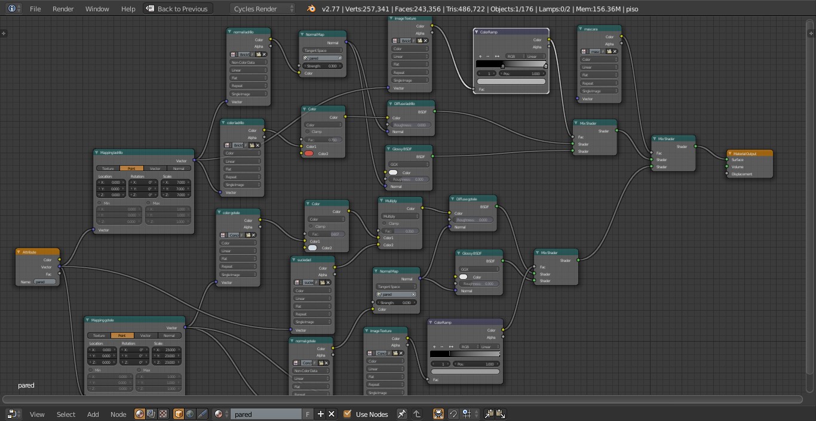
Task: Open Multiply blend type dropdown
Action: click(x=400, y=216)
